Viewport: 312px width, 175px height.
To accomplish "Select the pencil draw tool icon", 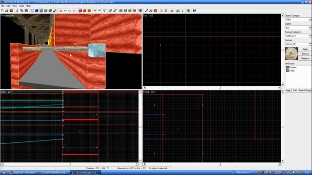I will pyautogui.click(x=146, y=11).
